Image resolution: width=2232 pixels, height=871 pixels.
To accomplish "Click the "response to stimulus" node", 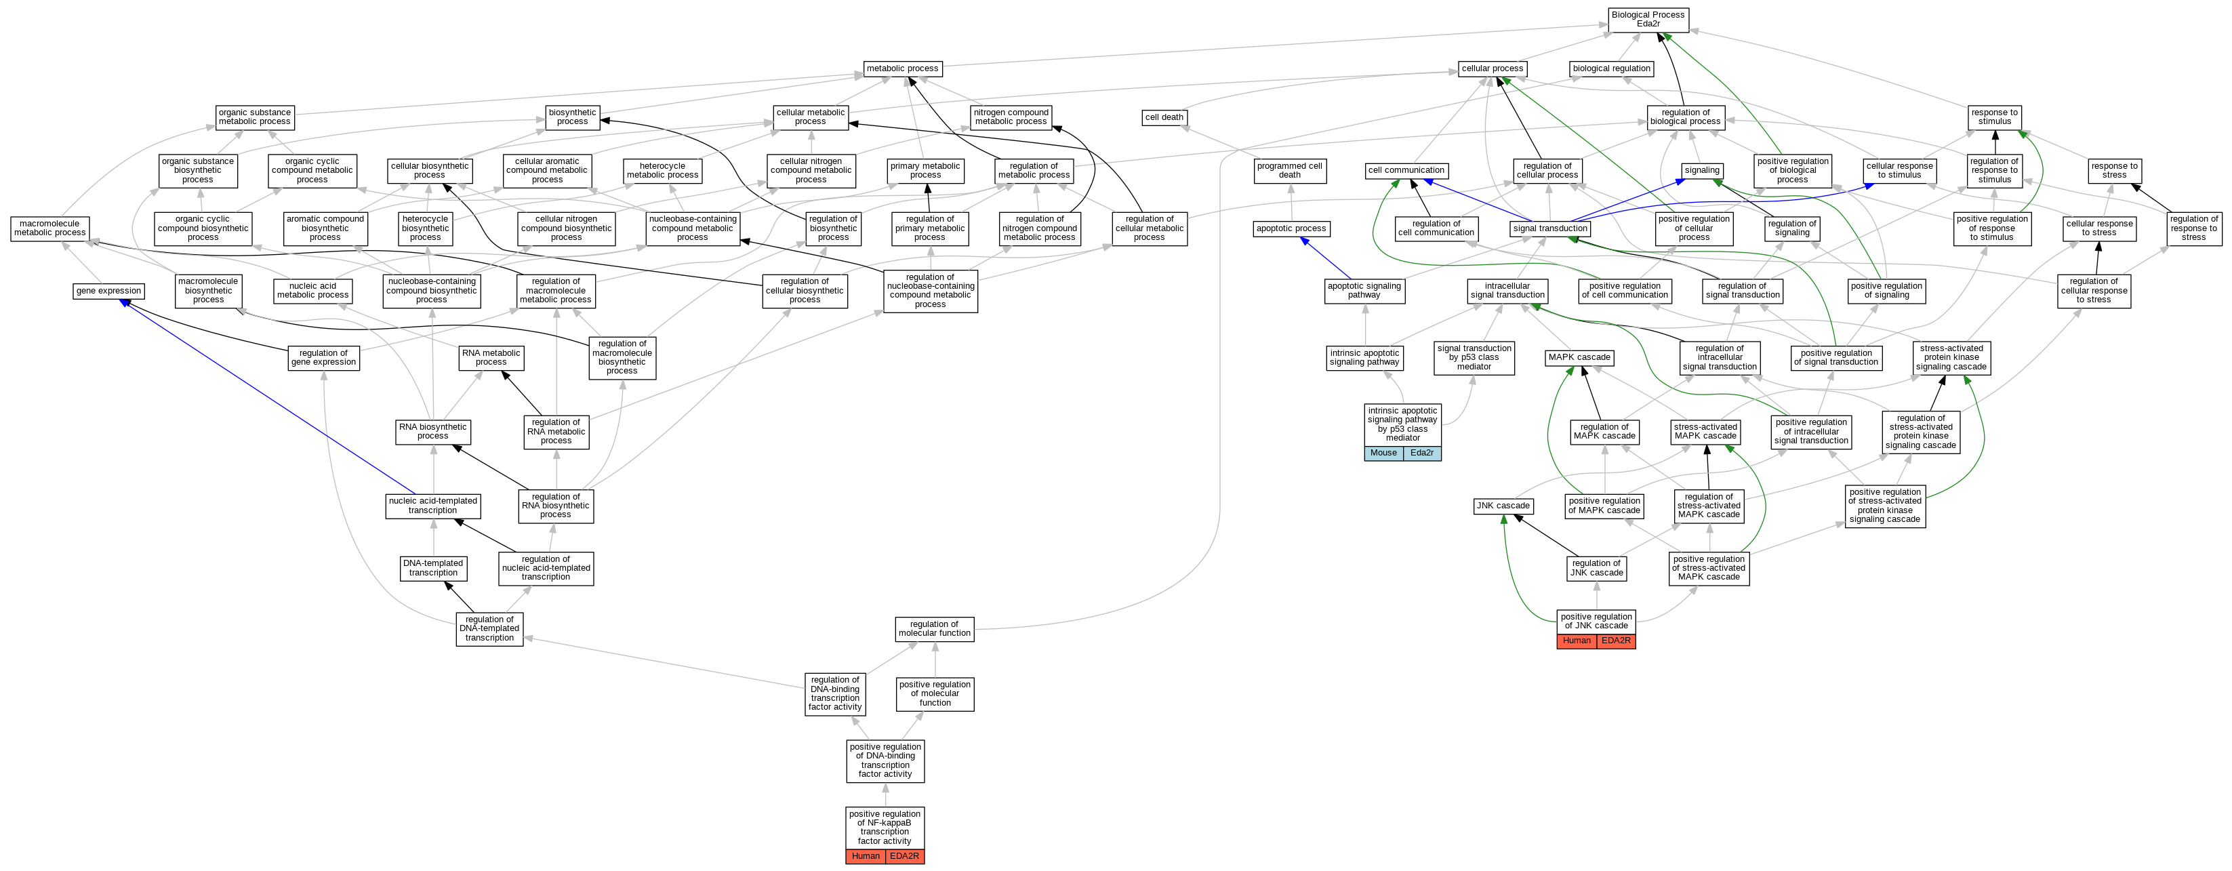I will pyautogui.click(x=1995, y=118).
